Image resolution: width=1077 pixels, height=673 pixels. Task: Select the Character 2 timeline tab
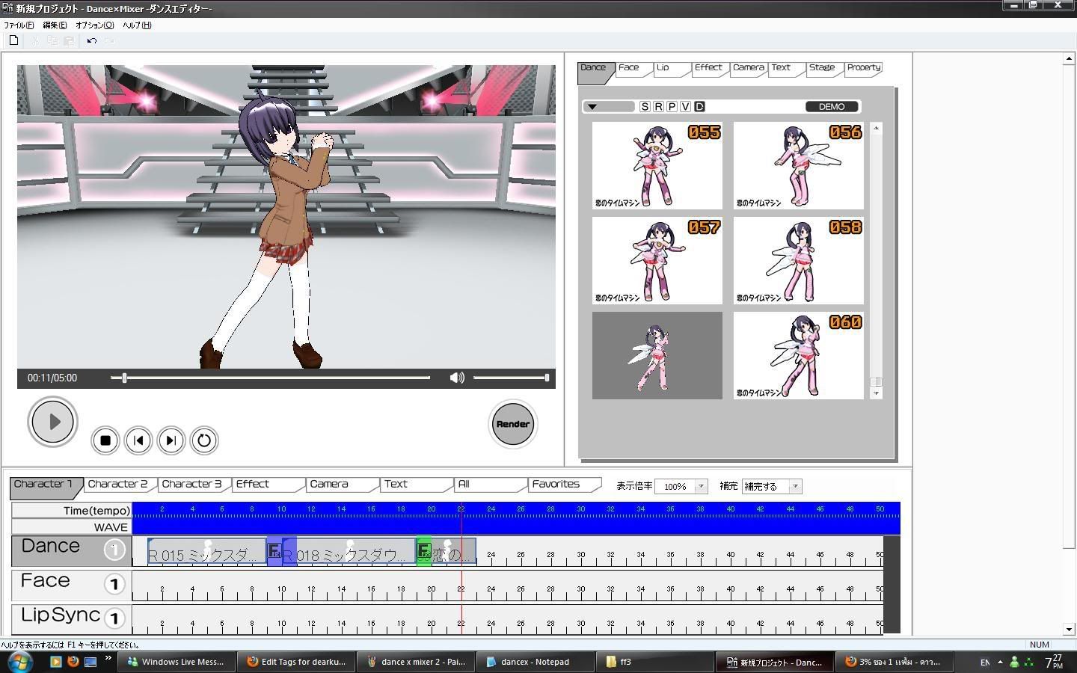coord(118,485)
